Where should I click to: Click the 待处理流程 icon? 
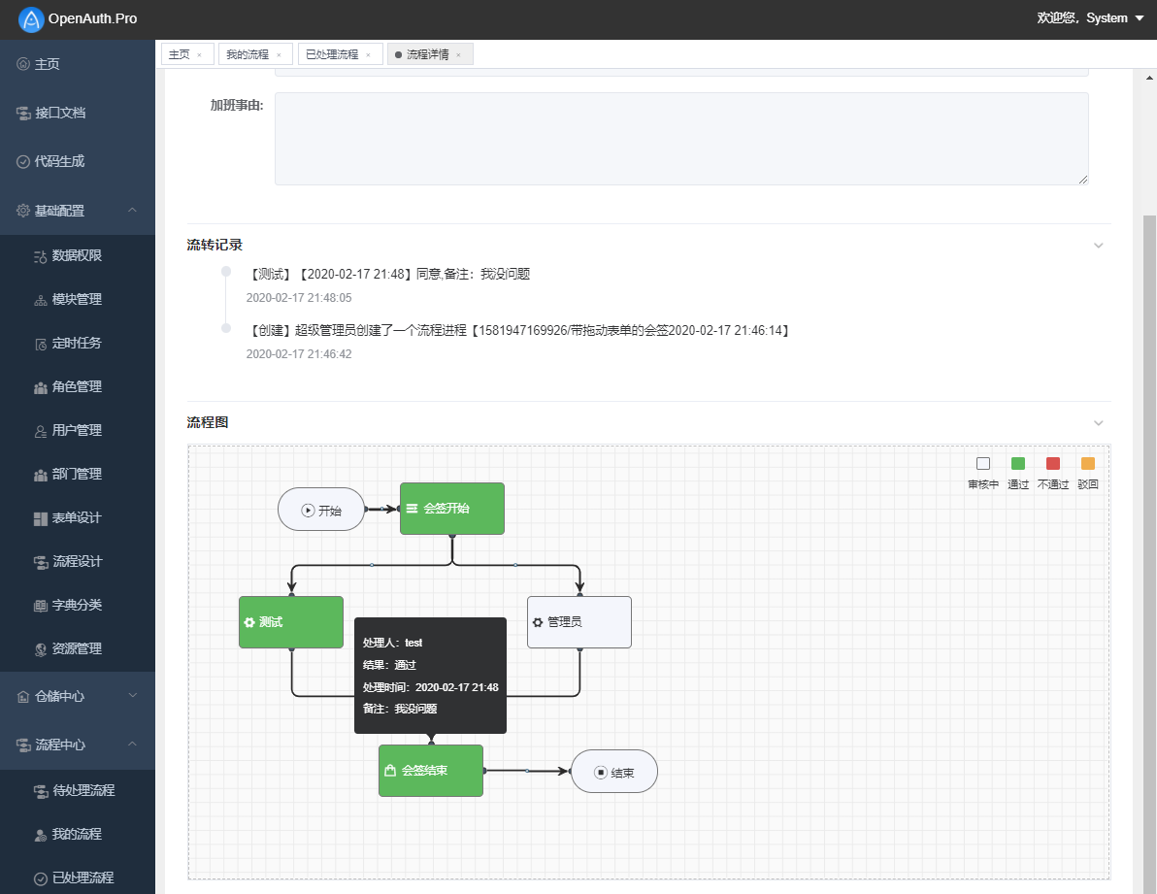(x=42, y=791)
